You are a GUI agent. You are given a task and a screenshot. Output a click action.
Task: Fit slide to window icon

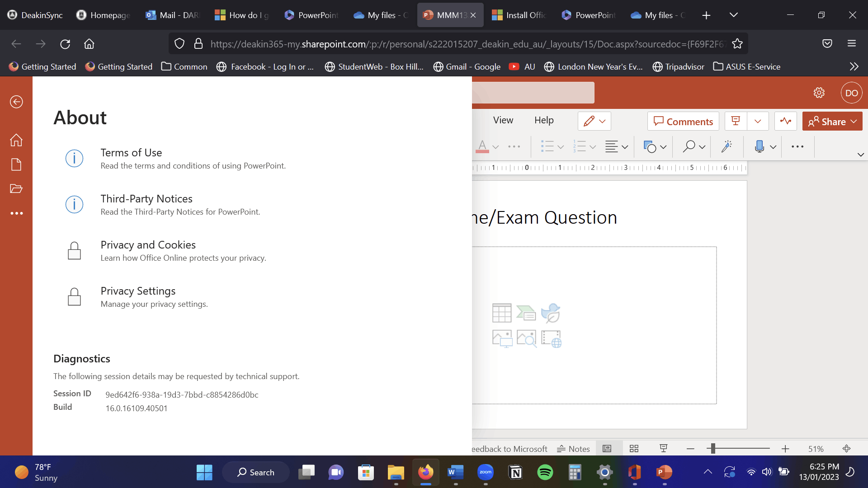(x=847, y=449)
